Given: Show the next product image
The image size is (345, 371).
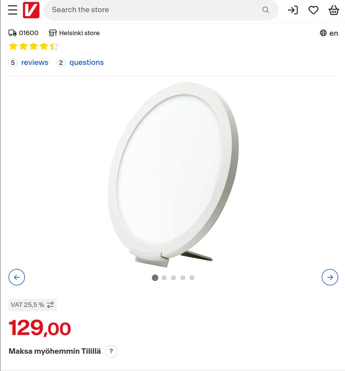Looking at the screenshot, I should (x=330, y=277).
